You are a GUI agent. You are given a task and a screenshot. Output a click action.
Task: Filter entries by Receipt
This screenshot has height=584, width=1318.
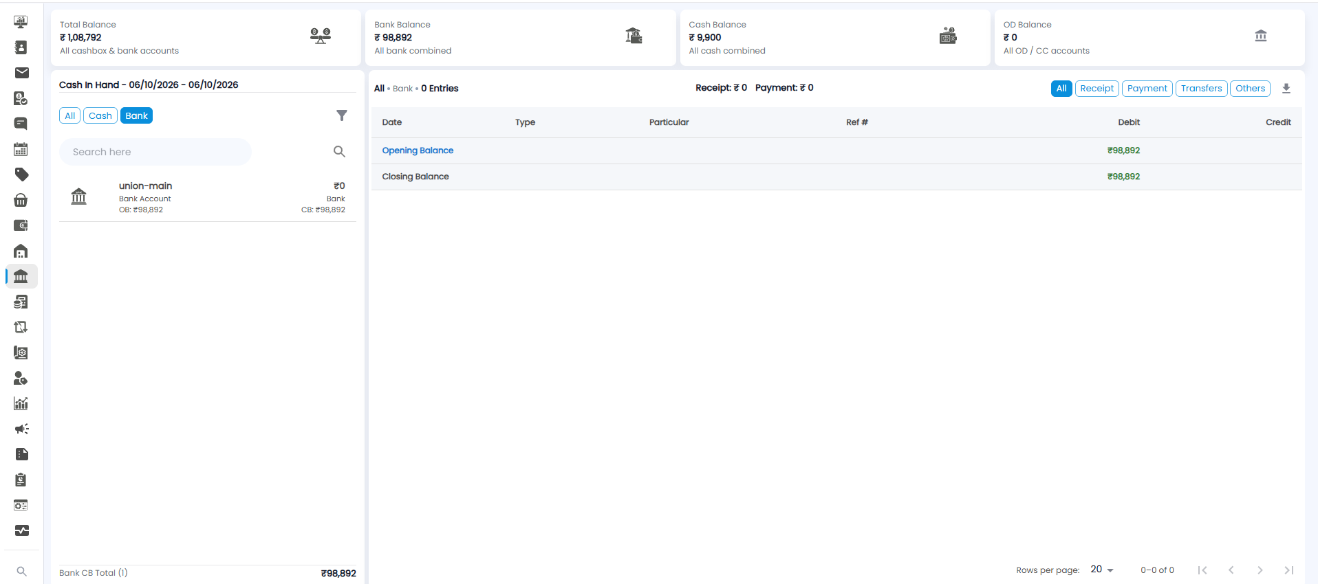pos(1097,89)
